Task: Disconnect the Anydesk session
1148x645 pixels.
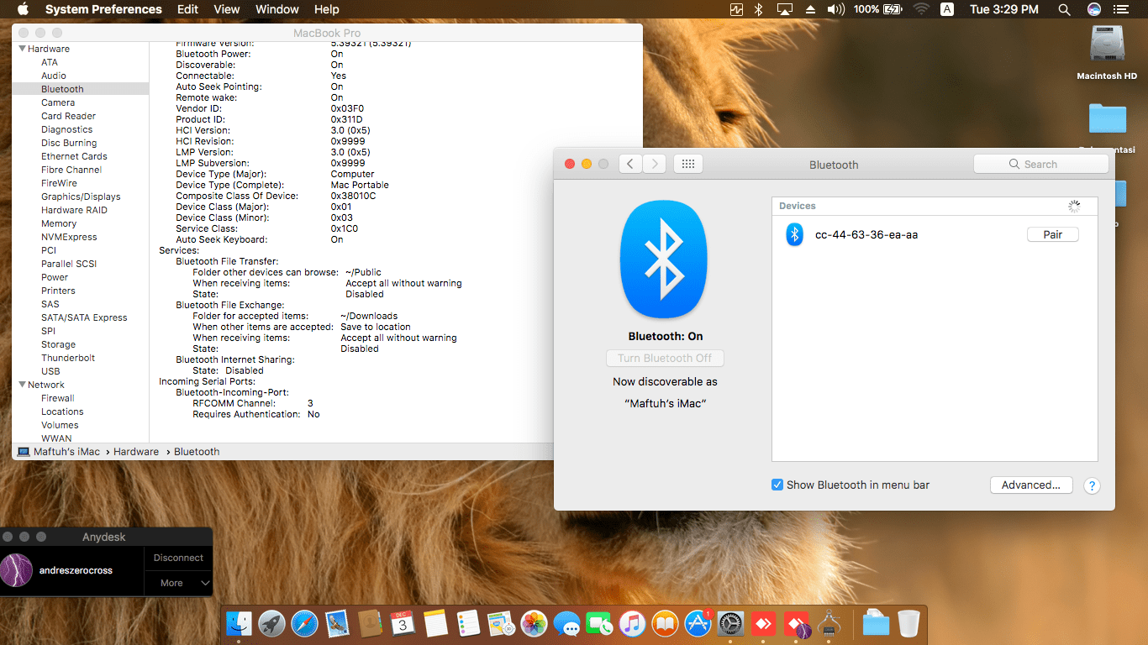Action: click(x=178, y=558)
